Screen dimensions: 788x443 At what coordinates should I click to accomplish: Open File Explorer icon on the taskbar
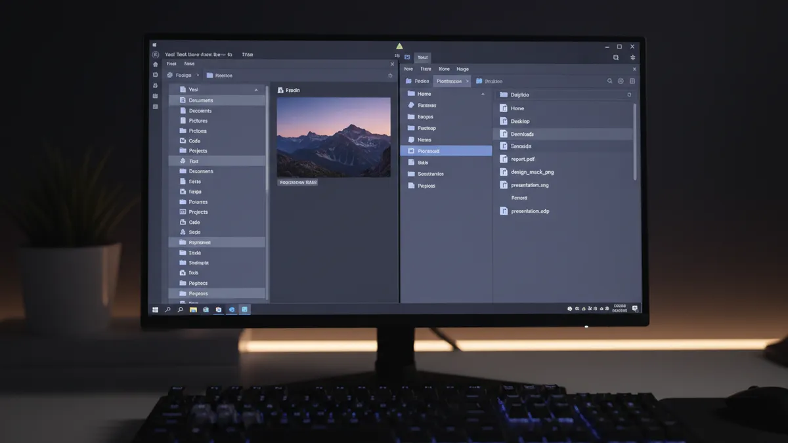pos(193,309)
